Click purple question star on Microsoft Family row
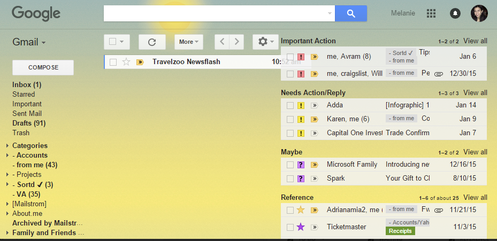The width and height of the screenshot is (497, 241). tap(301, 165)
